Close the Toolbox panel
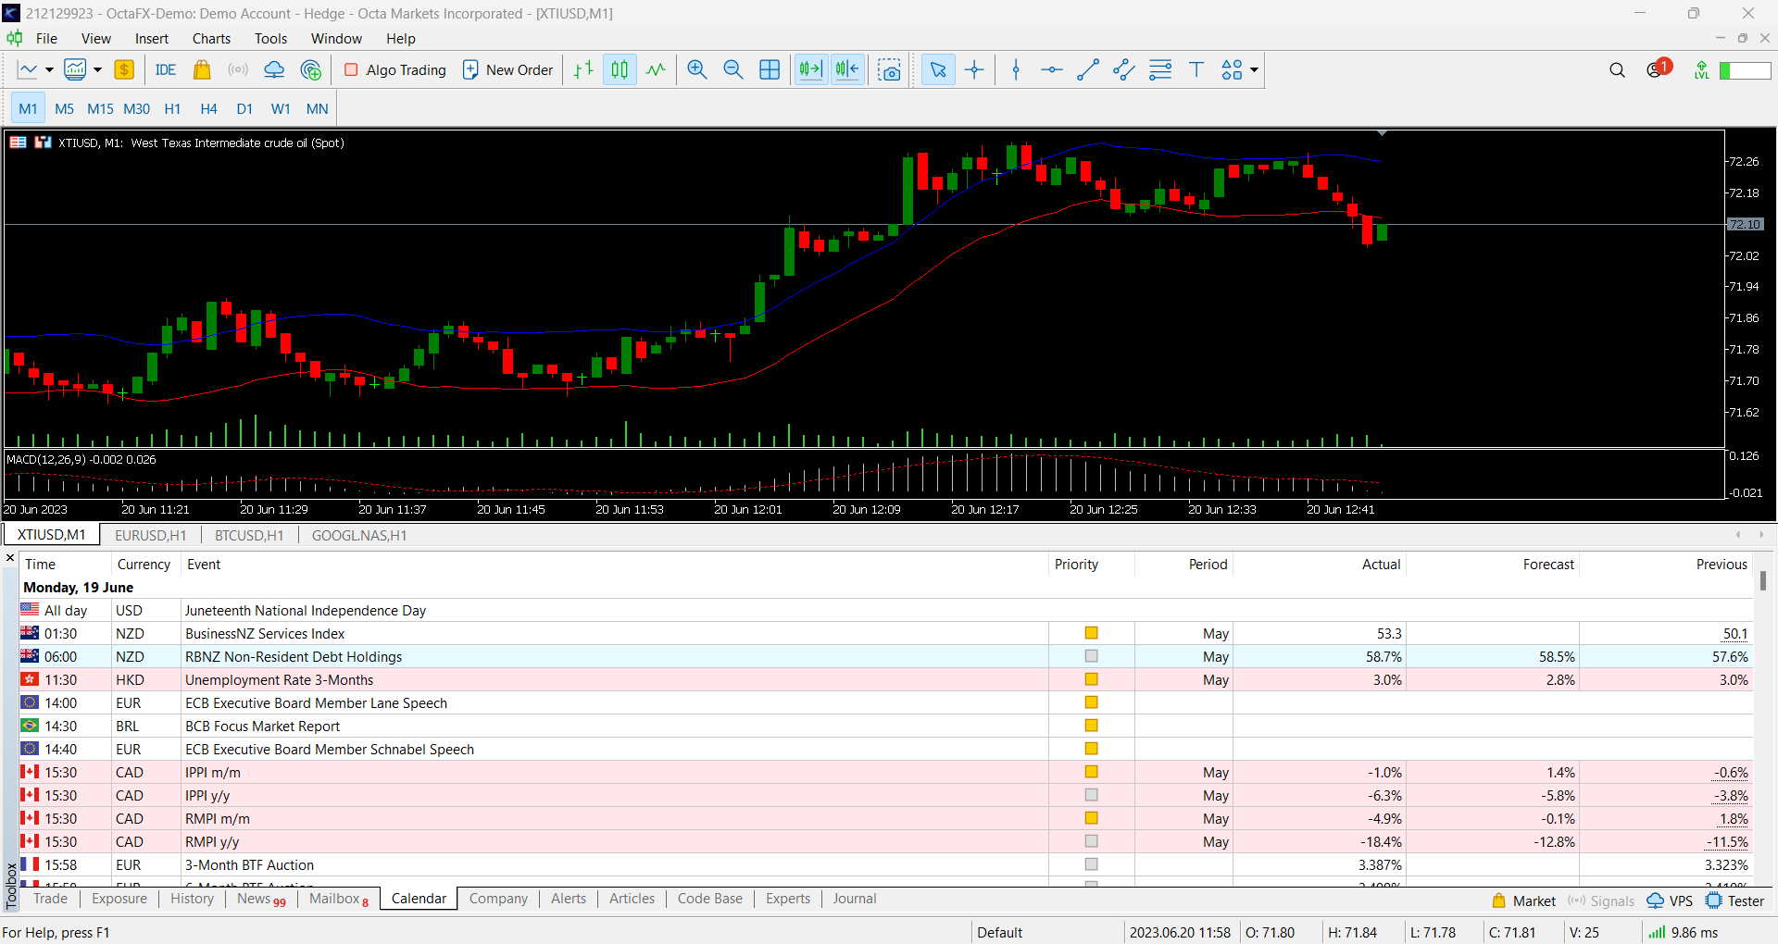This screenshot has width=1778, height=944. 10,558
